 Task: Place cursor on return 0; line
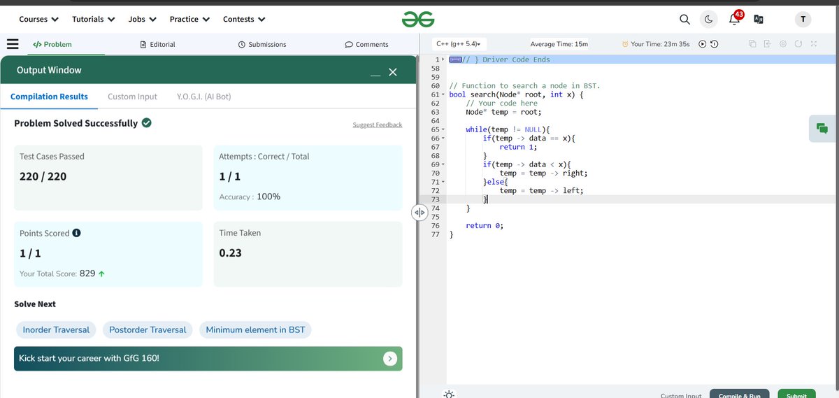click(485, 225)
